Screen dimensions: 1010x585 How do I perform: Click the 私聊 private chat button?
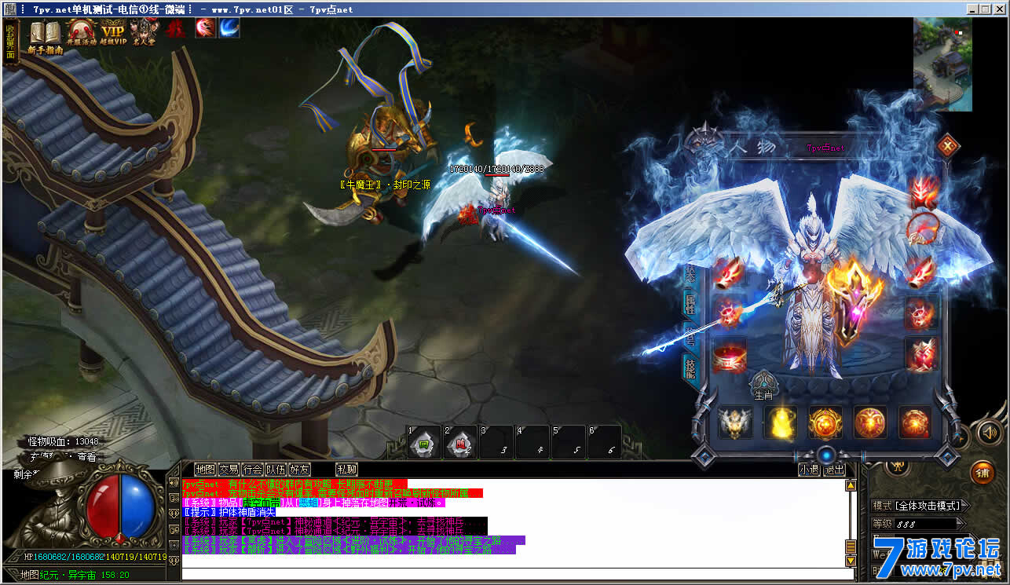pos(346,470)
